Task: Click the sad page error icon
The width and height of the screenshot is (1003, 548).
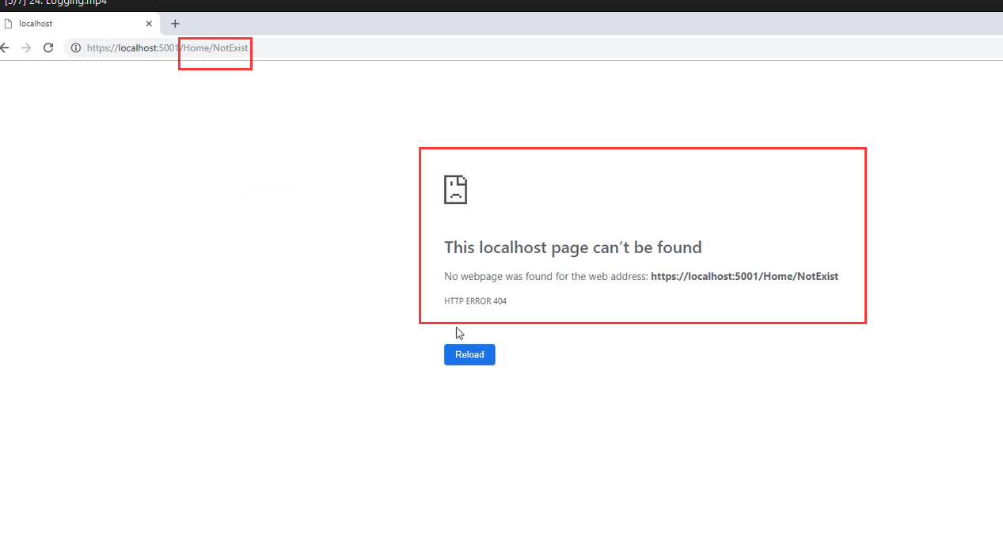Action: (x=455, y=190)
